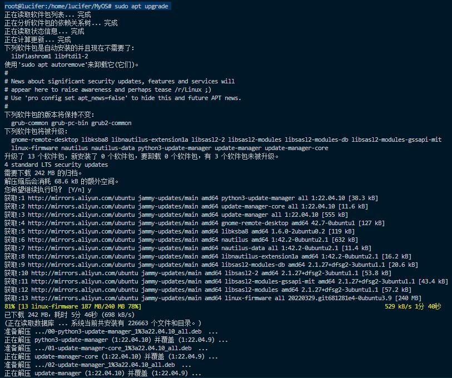Click download line 获取:2 update-manager-core
This screenshot has height=378, width=452.
[186, 206]
